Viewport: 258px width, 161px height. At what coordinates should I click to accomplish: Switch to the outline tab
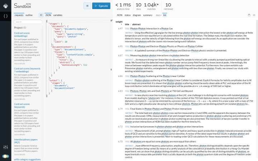point(29,15)
